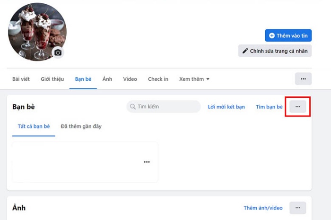331x220 pixels.
Task: Open three-dot menu on profile tab bar
Action: pyautogui.click(x=303, y=79)
